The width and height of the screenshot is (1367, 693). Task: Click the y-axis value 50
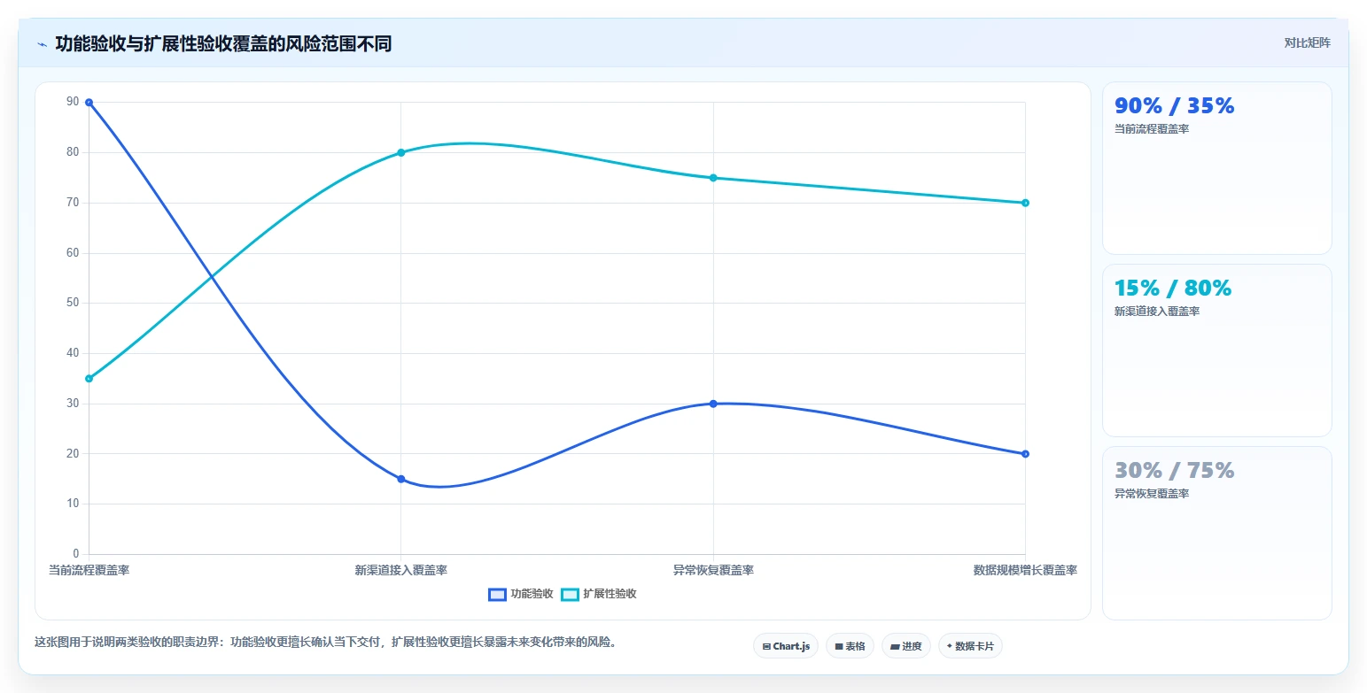coord(73,303)
